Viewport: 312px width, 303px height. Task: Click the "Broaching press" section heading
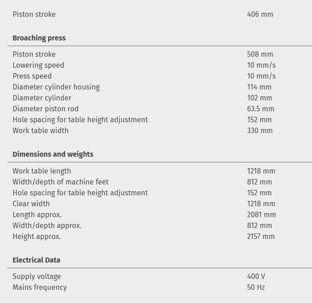pyautogui.click(x=39, y=38)
